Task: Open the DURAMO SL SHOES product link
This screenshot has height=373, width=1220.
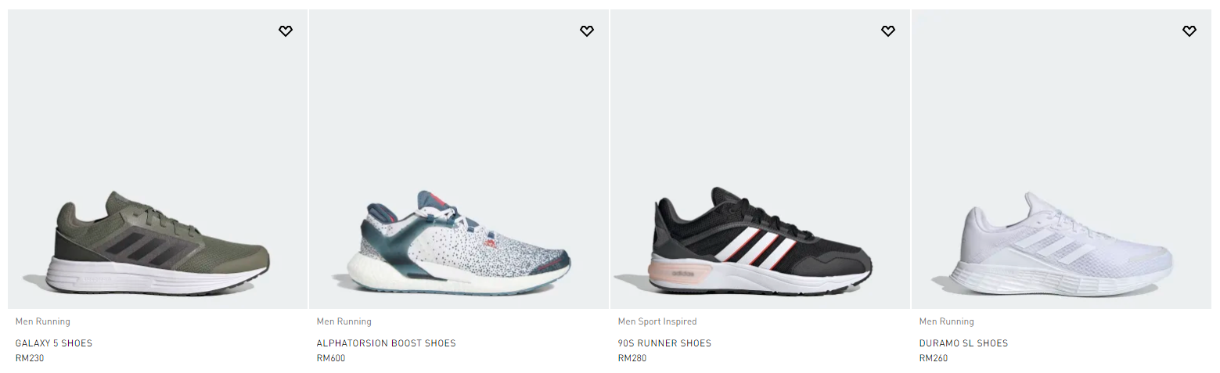Action: pyautogui.click(x=963, y=343)
